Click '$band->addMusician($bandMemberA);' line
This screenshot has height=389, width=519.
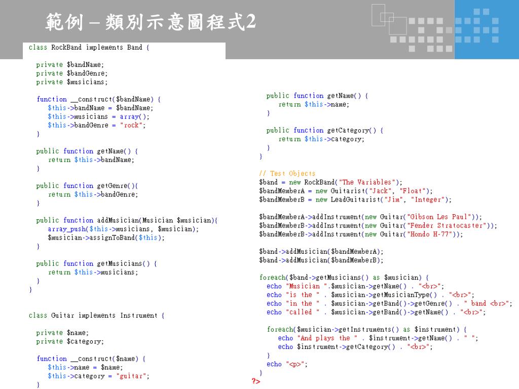pos(321,252)
